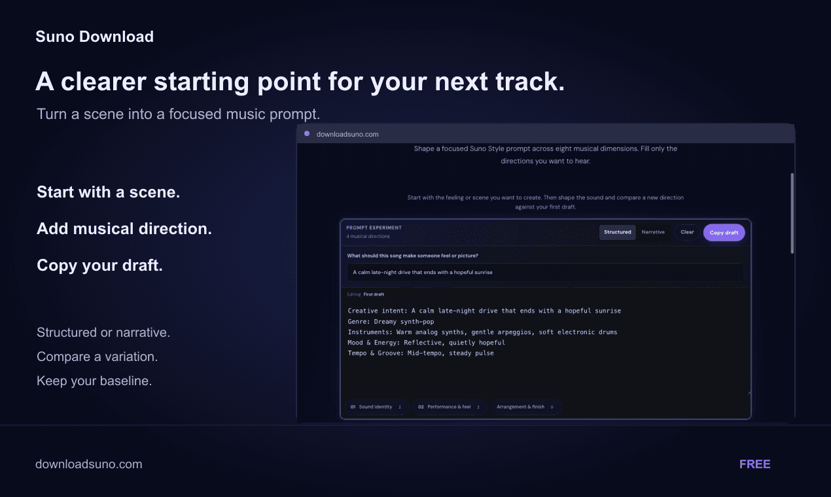Click the downloadsuno.com URL in the browser bar
The height and width of the screenshot is (497, 831).
[x=347, y=134]
